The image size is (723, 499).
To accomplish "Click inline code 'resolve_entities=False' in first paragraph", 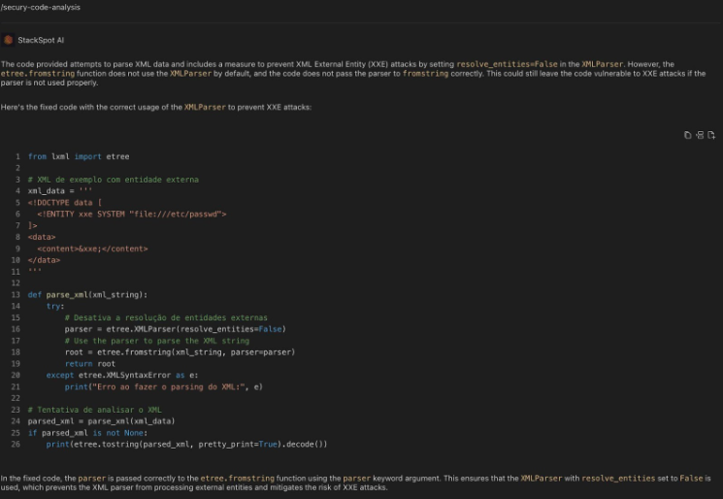I will click(x=507, y=64).
